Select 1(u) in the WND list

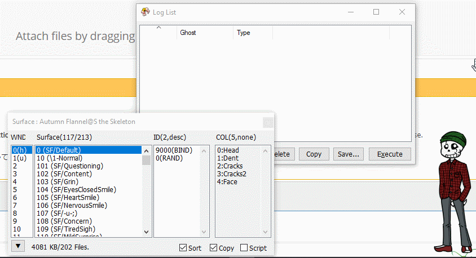point(19,158)
